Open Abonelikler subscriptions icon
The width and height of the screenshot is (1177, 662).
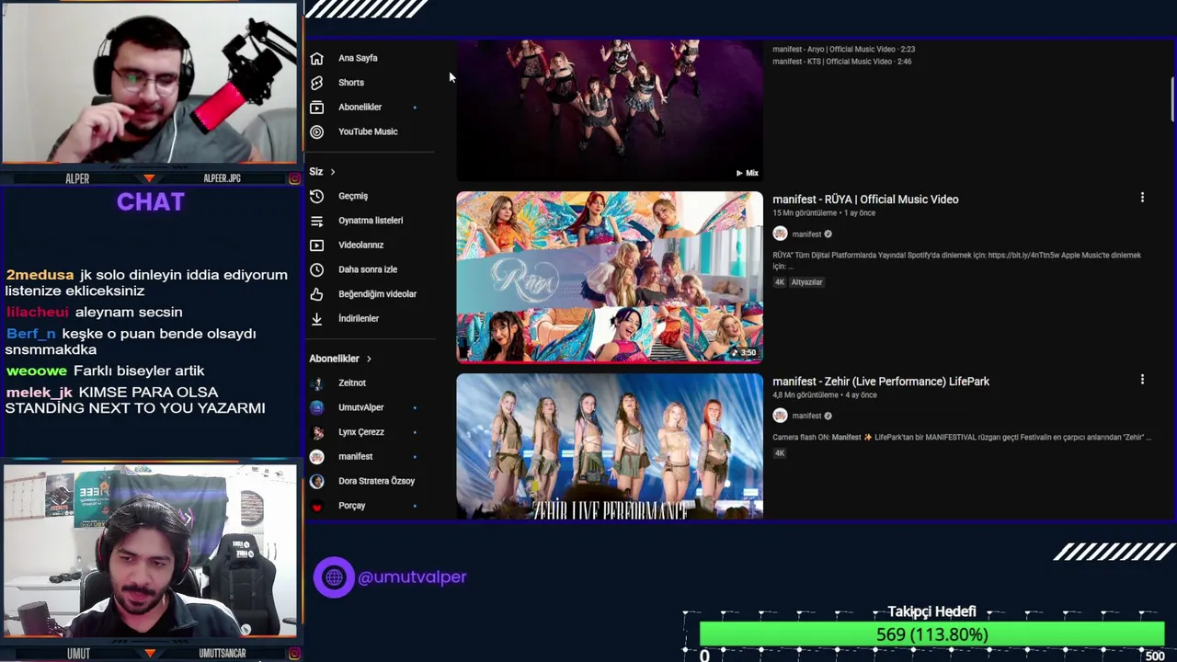tap(316, 107)
